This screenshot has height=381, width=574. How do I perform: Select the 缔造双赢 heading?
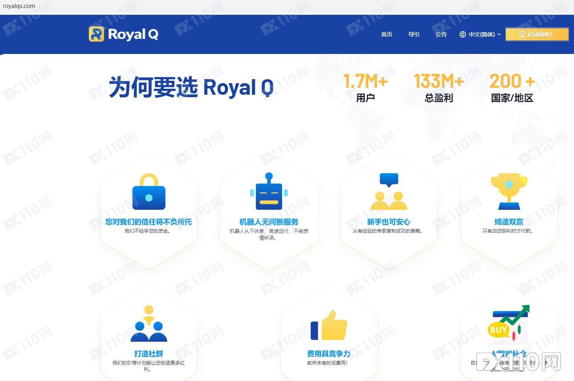[509, 222]
